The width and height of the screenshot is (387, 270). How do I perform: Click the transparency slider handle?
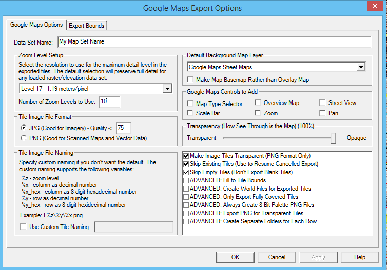tap(334, 138)
